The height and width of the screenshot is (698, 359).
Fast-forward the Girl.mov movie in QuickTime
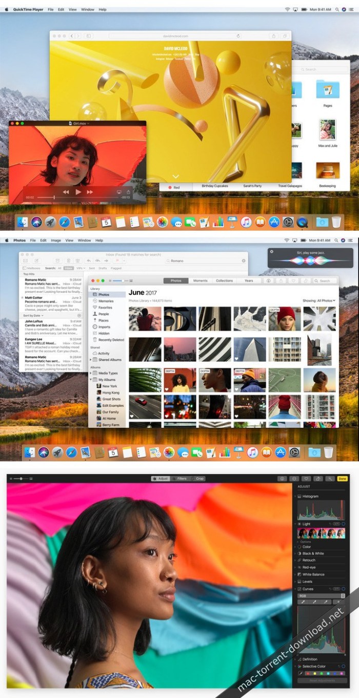click(x=90, y=192)
